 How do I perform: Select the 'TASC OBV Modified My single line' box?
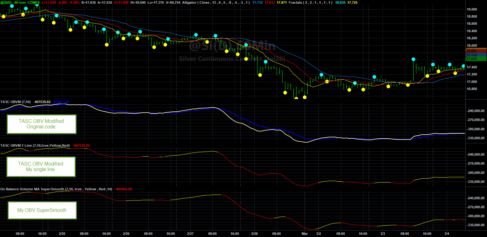[41, 167]
